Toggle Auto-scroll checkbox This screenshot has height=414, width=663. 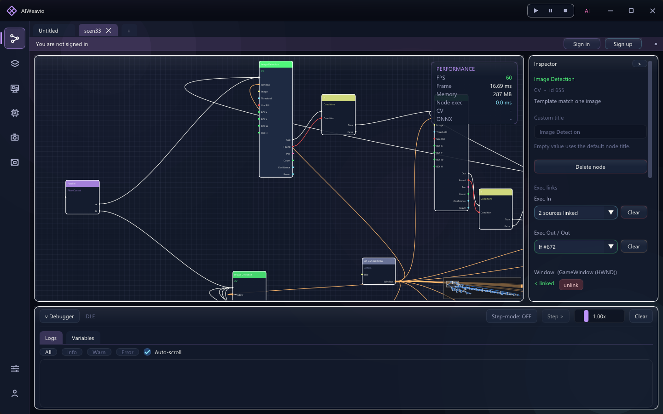pos(147,352)
